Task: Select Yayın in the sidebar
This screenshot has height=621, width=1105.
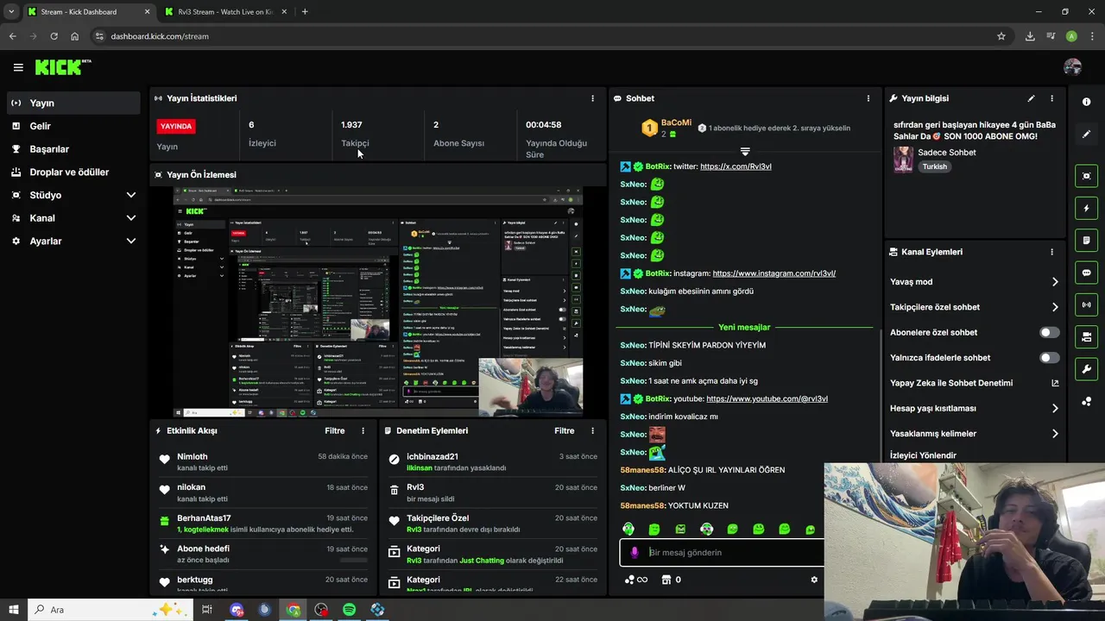Action: (73, 103)
